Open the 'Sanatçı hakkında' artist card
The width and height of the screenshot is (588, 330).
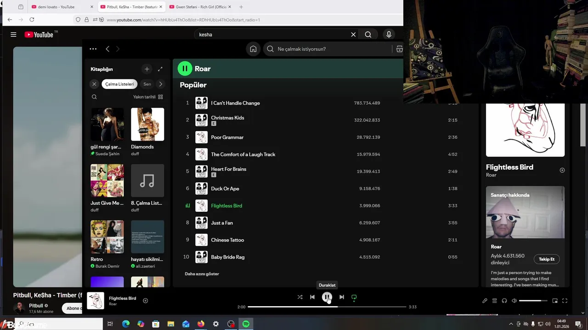[x=525, y=236]
